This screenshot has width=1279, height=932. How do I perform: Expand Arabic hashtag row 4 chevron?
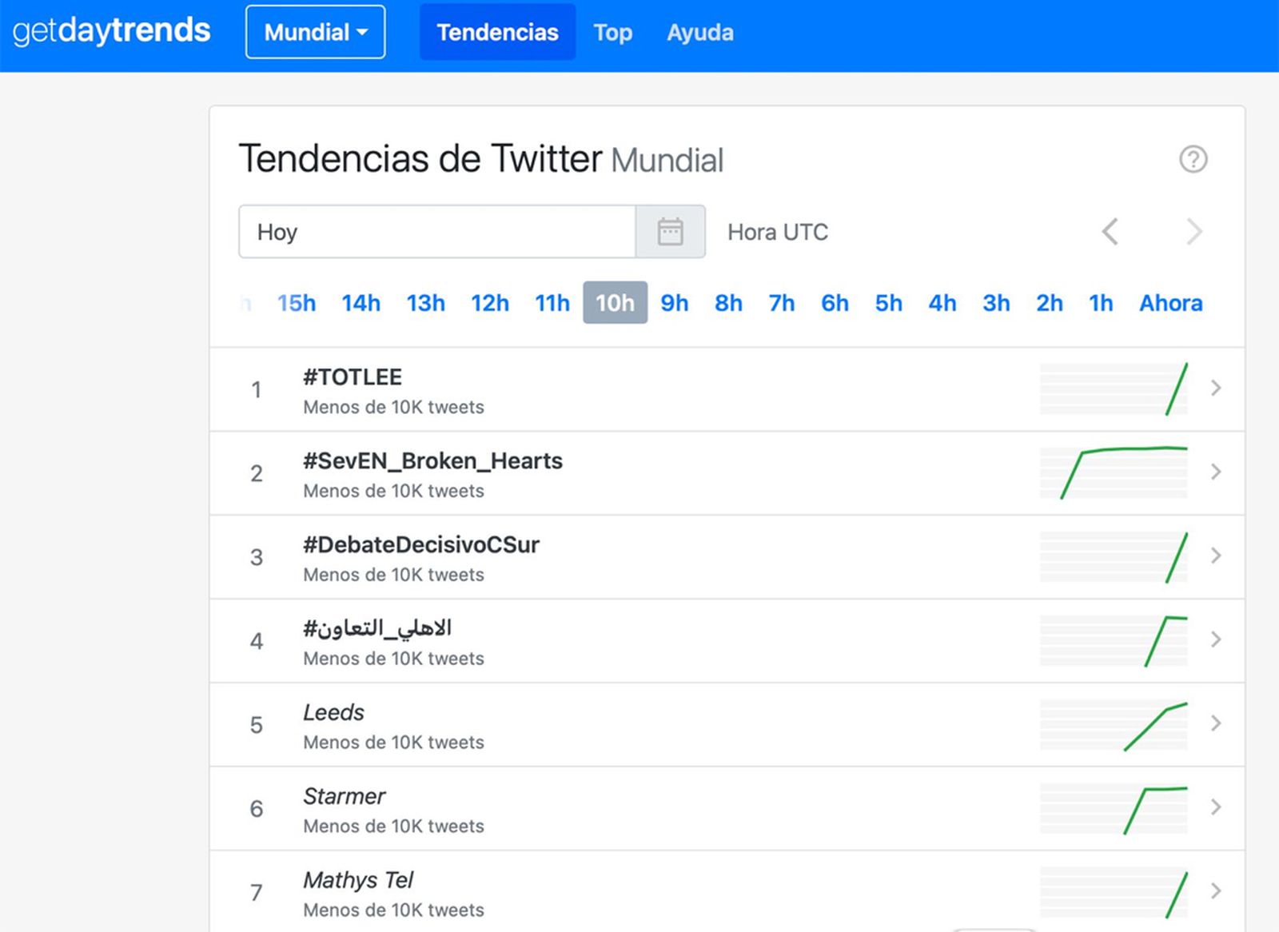click(x=1216, y=639)
